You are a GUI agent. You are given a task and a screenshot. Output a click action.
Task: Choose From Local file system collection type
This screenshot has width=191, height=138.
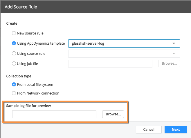point(14,84)
